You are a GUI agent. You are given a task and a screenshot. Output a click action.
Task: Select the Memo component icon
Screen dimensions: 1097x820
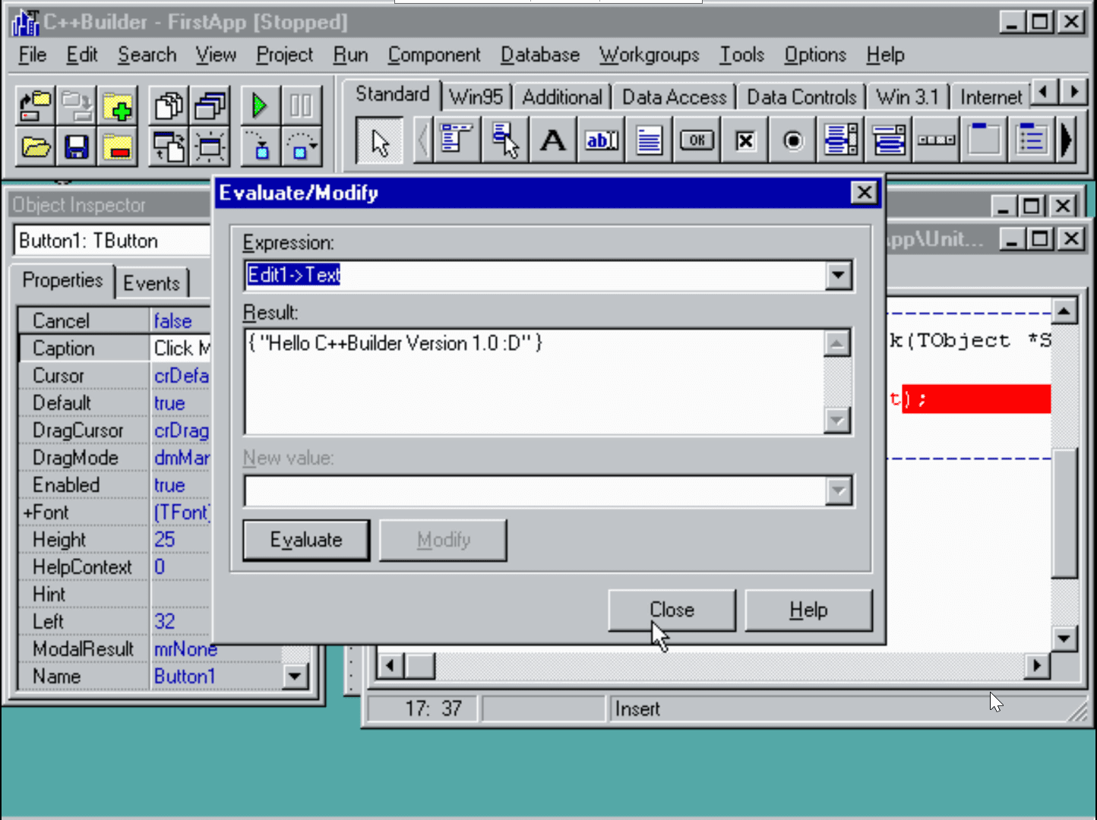click(649, 140)
